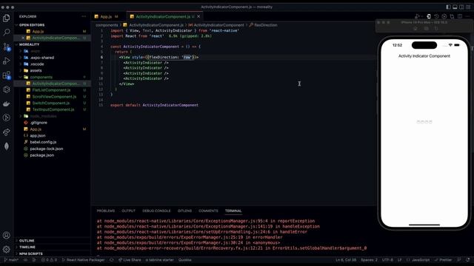Click Prettier in status bar
This screenshot has height=266, width=474.
[443, 260]
